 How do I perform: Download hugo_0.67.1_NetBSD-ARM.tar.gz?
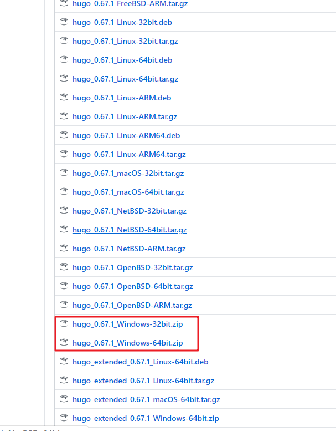pos(129,249)
